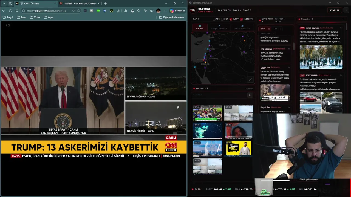Open the Sohbet et Copilot button
The width and height of the screenshot is (351, 197).
pyautogui.click(x=177, y=11)
